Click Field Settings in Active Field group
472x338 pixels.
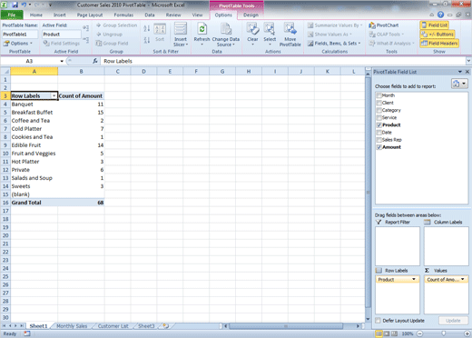pos(62,44)
